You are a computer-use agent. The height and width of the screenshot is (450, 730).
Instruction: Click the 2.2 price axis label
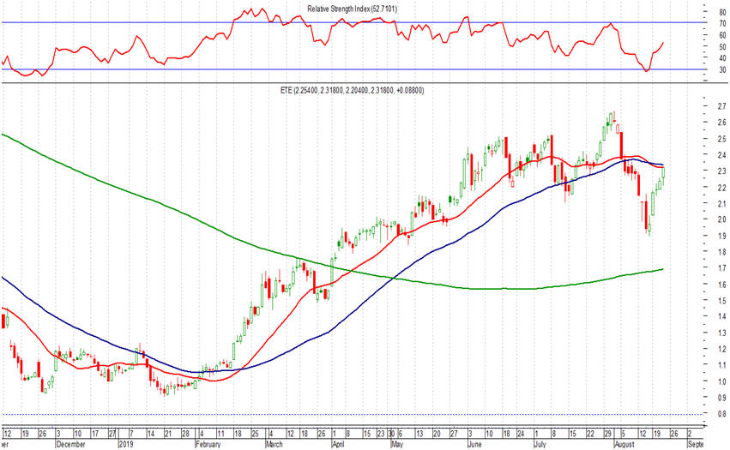pos(721,188)
